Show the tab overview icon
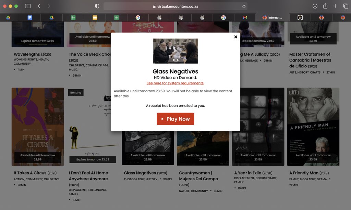This screenshot has width=351, height=210. point(346,6)
